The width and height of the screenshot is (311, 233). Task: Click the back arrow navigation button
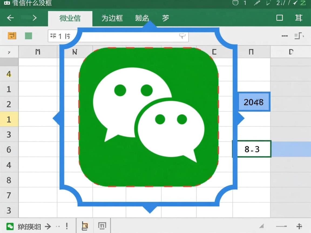pos(10,18)
